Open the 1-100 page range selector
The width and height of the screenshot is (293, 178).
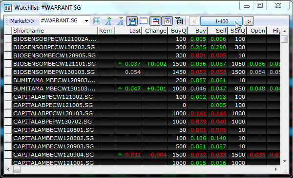pos(221,21)
